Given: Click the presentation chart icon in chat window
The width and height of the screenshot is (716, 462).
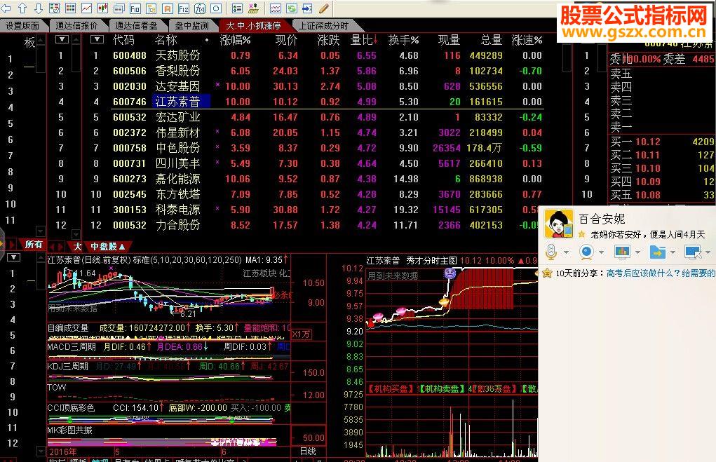Looking at the screenshot, I should tap(622, 252).
